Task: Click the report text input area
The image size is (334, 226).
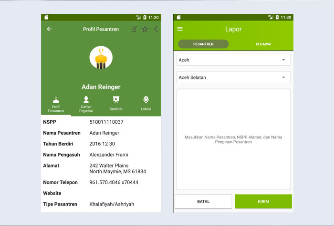Action: pos(233,139)
